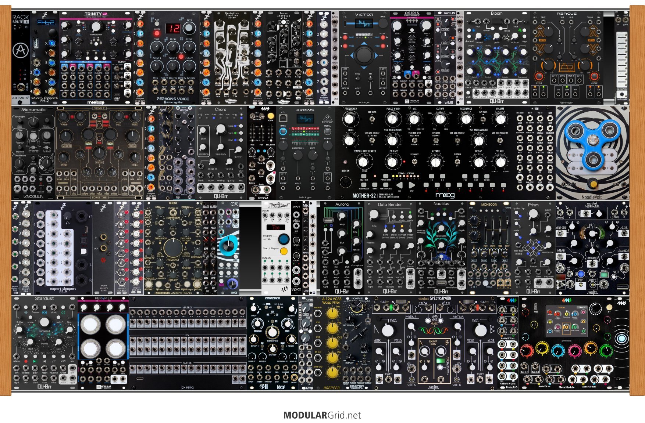Select the Abacus module

point(567,57)
